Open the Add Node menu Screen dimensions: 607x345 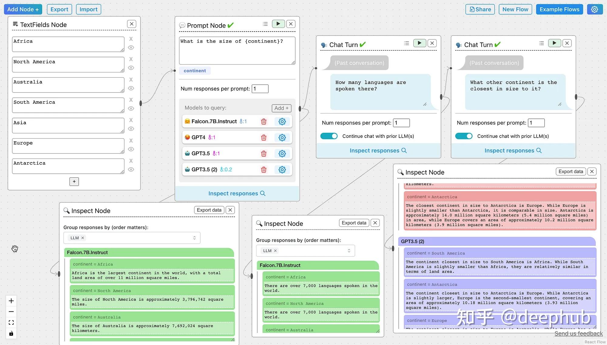(23, 9)
